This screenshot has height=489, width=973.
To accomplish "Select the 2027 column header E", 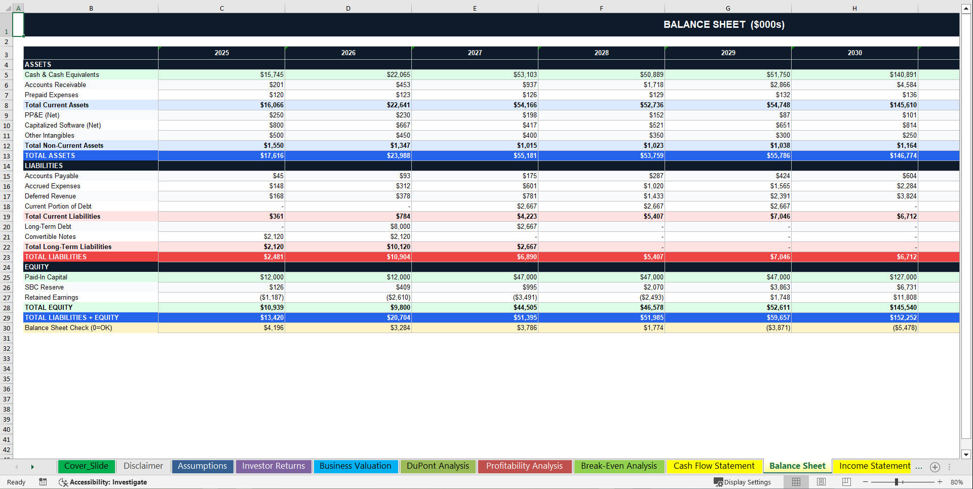I will tap(475, 8).
